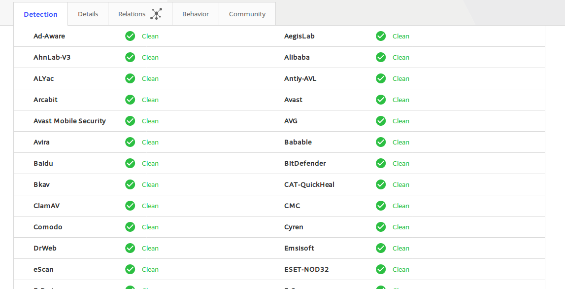Click the CAT-QuickHeal engine name
Image resolution: width=565 pixels, height=289 pixels.
click(x=309, y=185)
